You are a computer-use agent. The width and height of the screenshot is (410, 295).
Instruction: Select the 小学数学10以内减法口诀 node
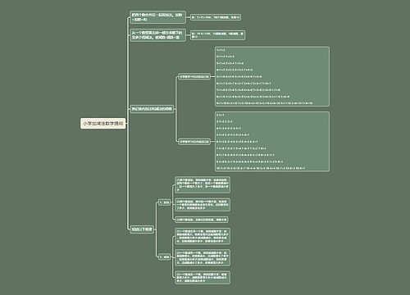point(194,142)
